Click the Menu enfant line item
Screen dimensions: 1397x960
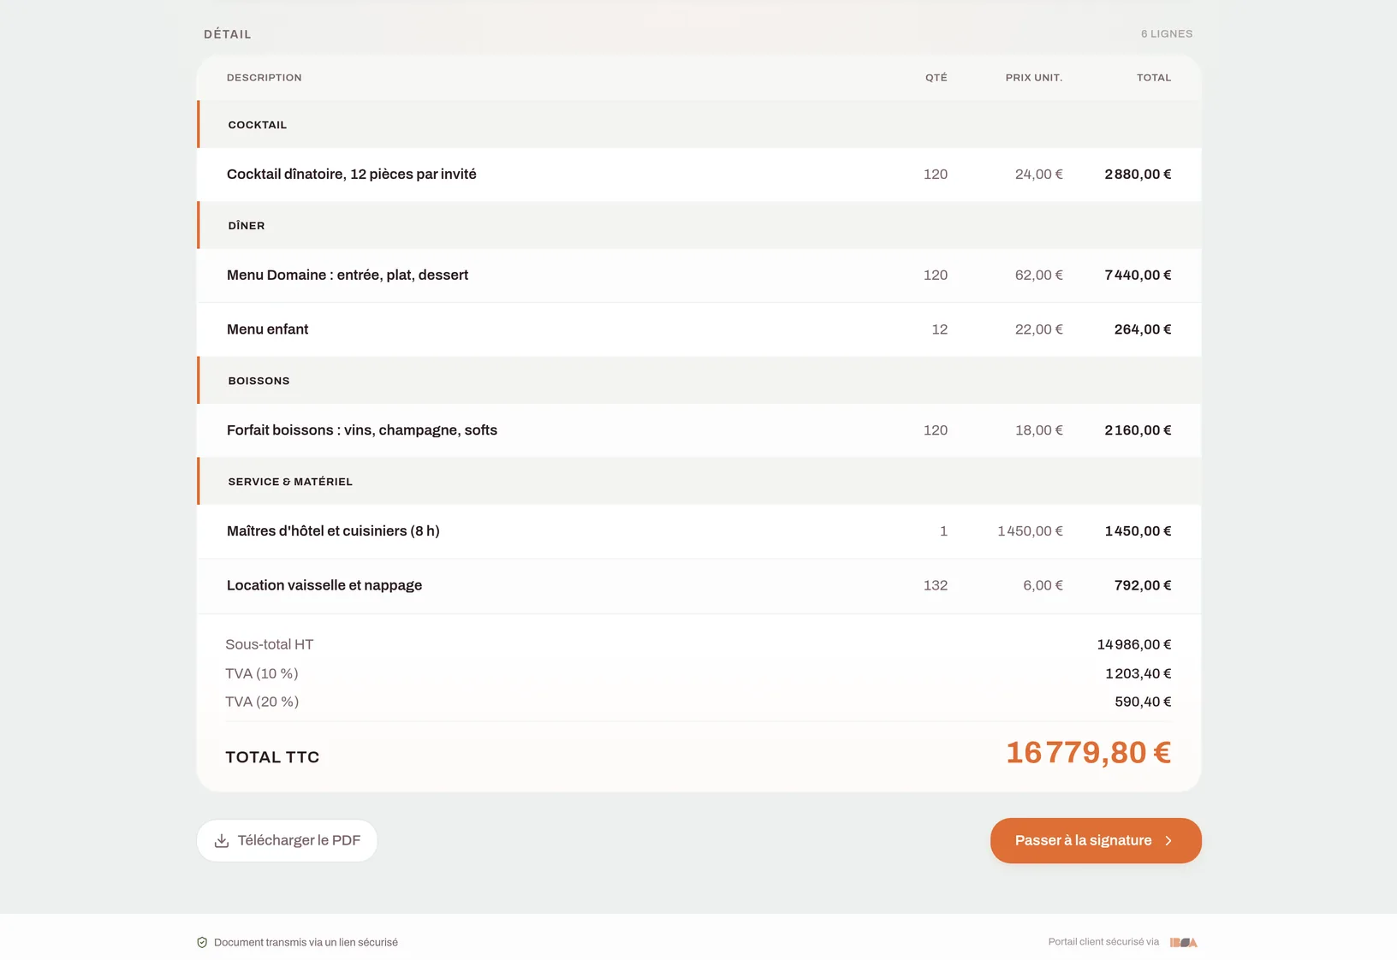click(x=699, y=329)
